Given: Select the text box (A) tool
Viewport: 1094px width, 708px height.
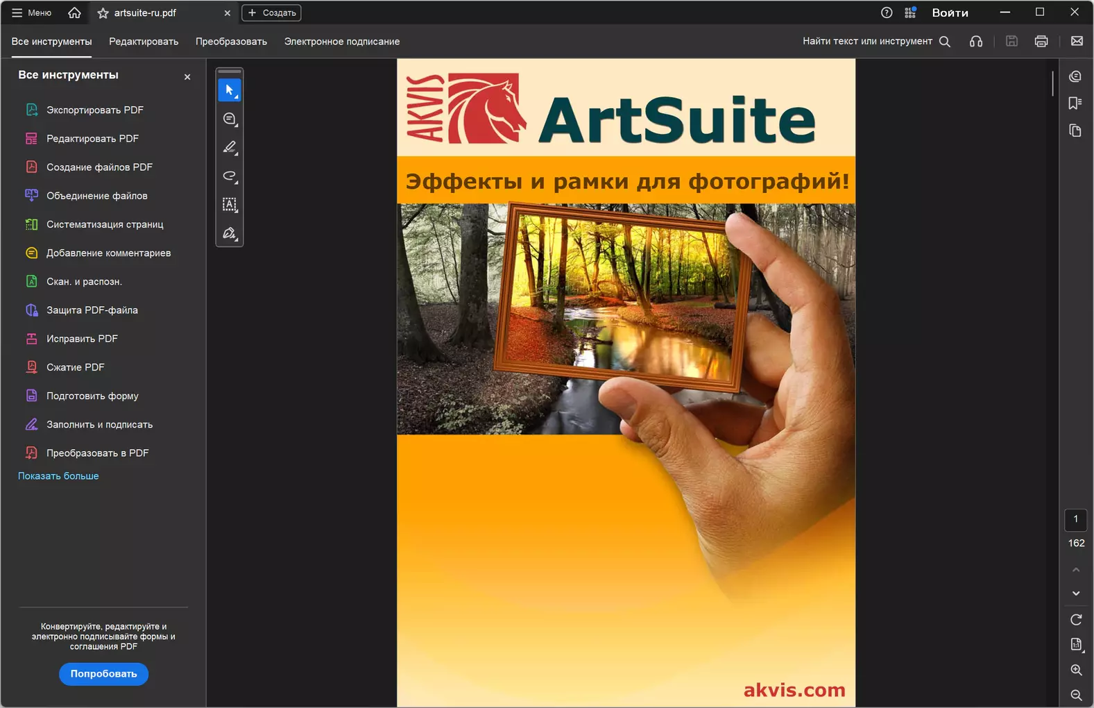Looking at the screenshot, I should (x=230, y=204).
